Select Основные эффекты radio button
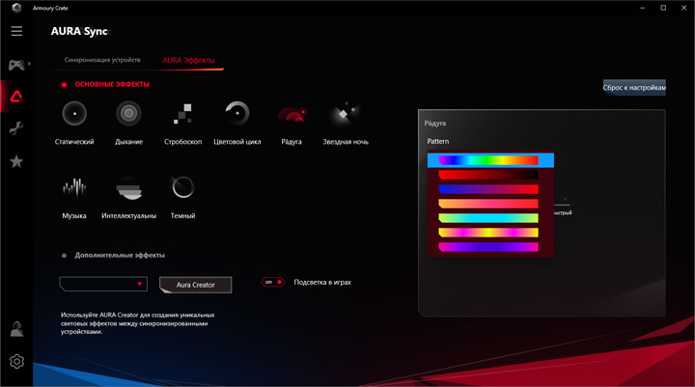 pos(65,85)
